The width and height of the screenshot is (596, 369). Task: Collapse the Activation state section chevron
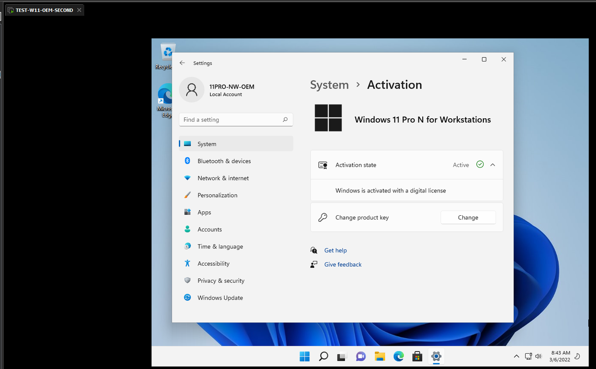pos(493,164)
